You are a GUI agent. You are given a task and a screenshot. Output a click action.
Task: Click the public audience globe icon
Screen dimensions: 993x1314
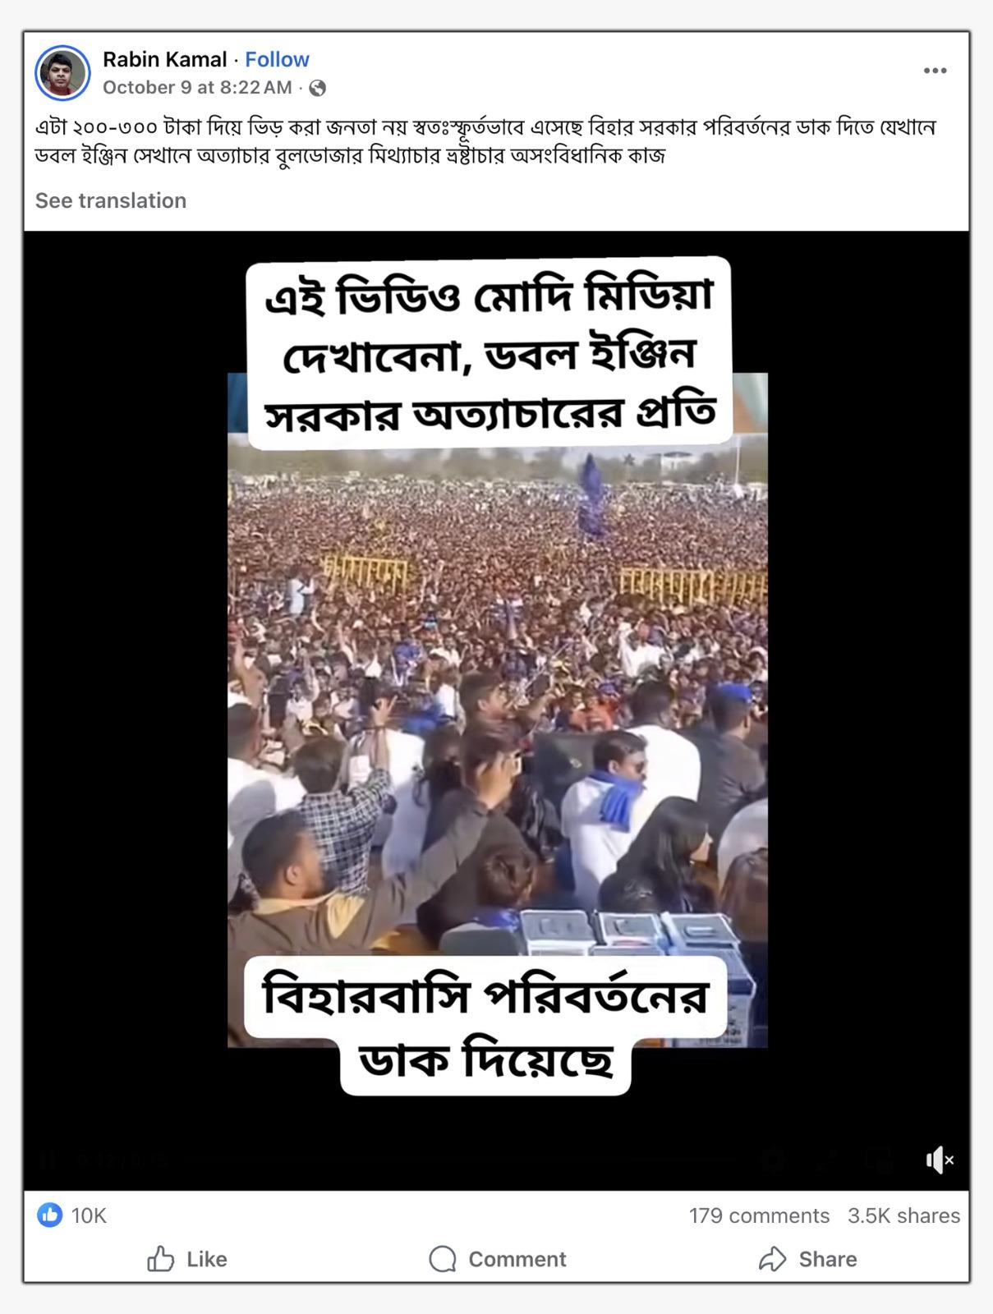[x=317, y=88]
